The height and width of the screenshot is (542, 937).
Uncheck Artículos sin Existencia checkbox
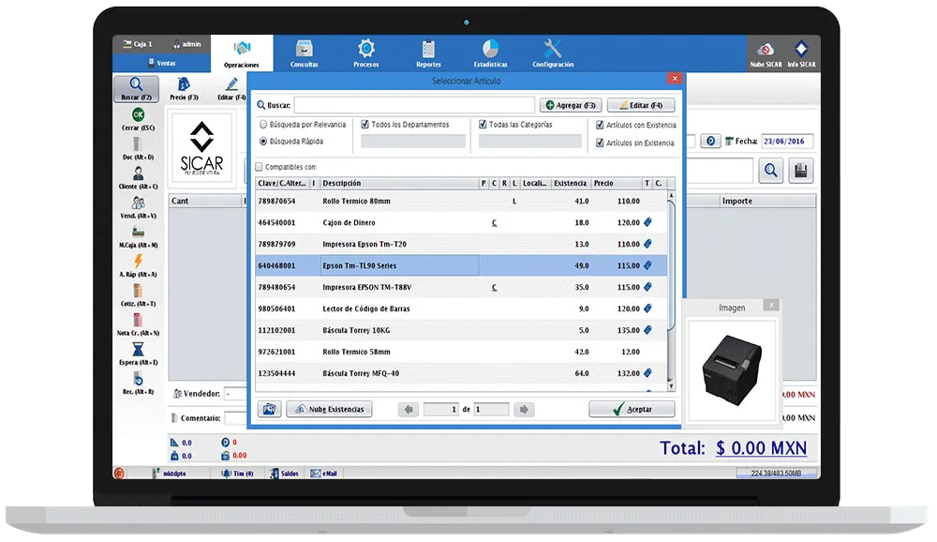tap(600, 143)
